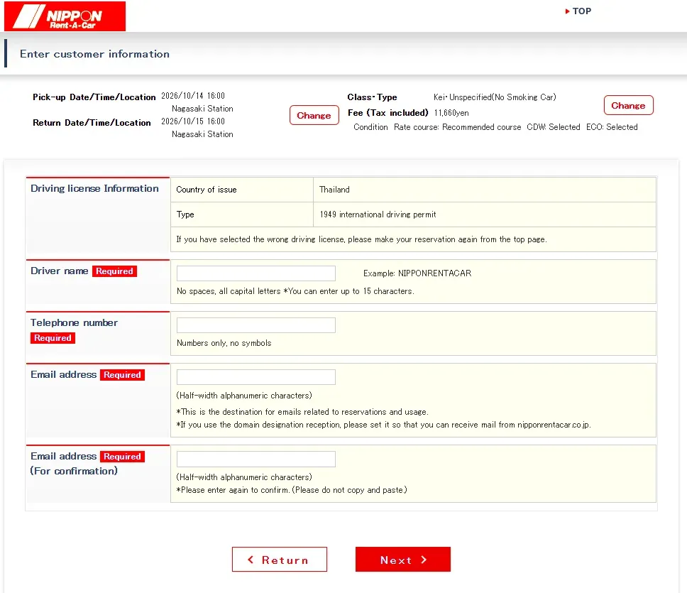Focus the Telephone number input field
687x593 pixels.
256,325
